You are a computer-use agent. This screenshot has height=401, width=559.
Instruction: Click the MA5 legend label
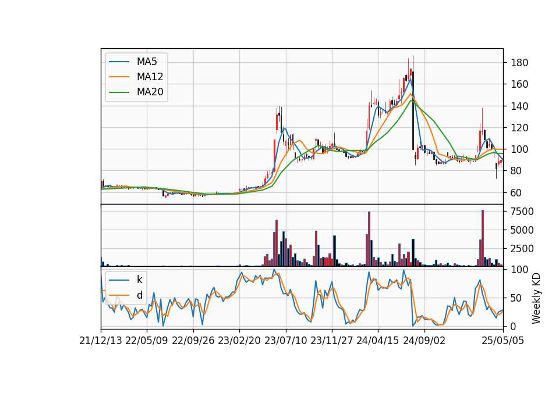[147, 62]
